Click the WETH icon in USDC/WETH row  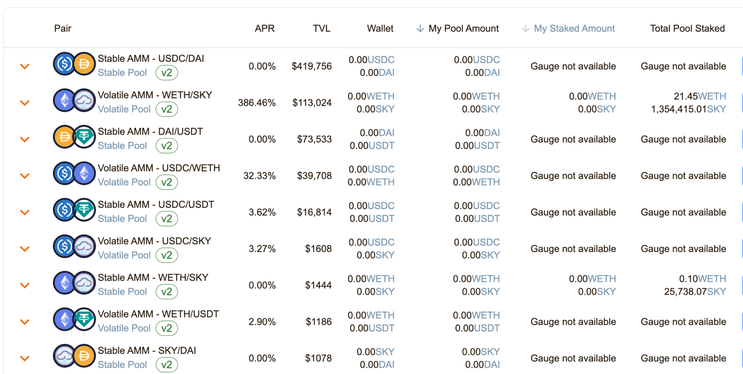tap(84, 174)
